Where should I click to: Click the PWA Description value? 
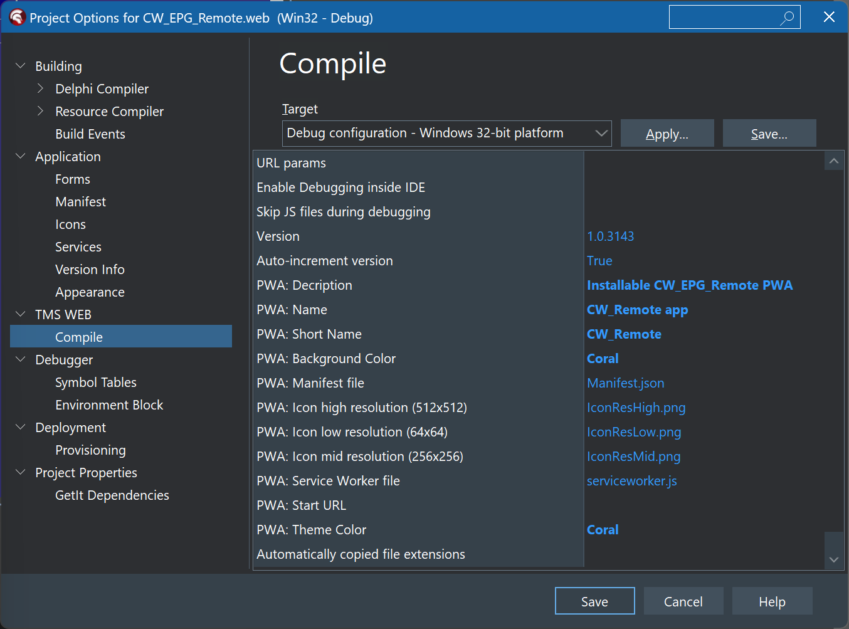coord(690,285)
